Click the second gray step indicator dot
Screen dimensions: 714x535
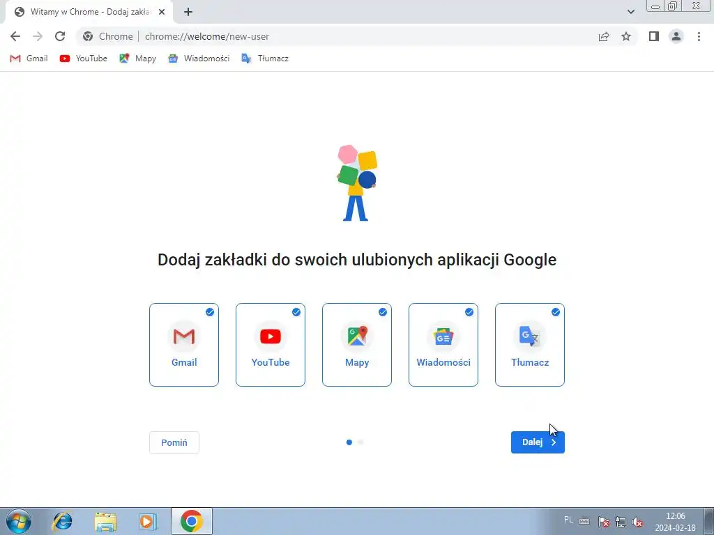[360, 442]
